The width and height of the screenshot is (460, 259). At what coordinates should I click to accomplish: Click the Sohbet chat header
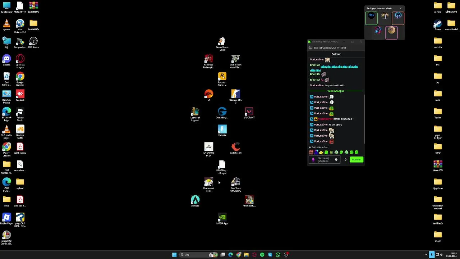click(x=336, y=54)
